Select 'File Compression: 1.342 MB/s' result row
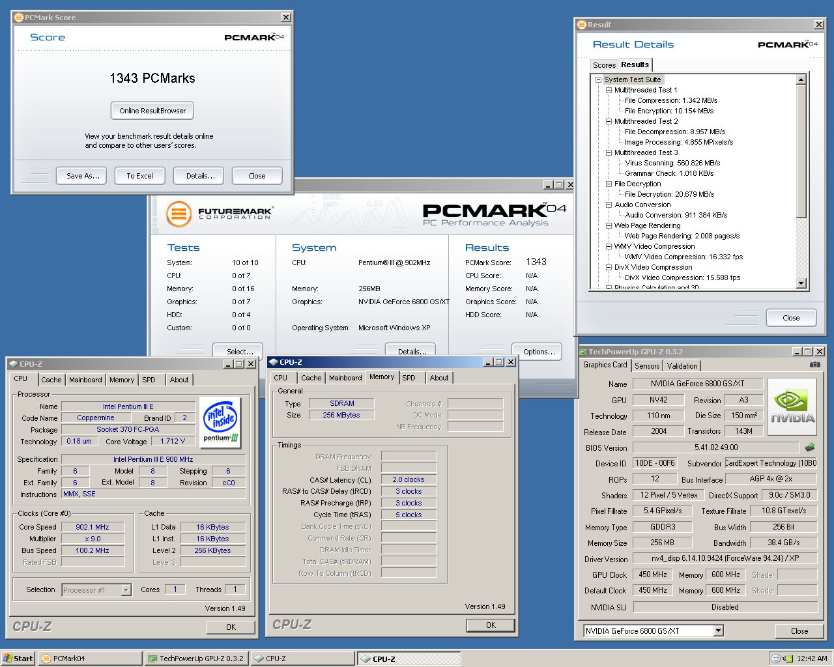 671,100
